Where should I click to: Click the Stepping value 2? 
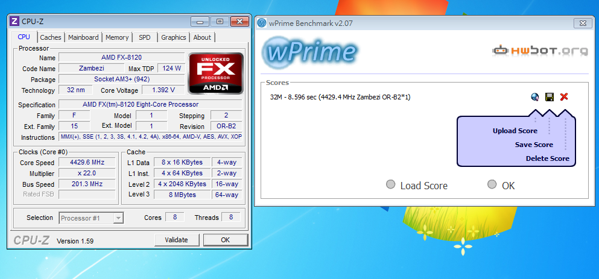click(227, 115)
